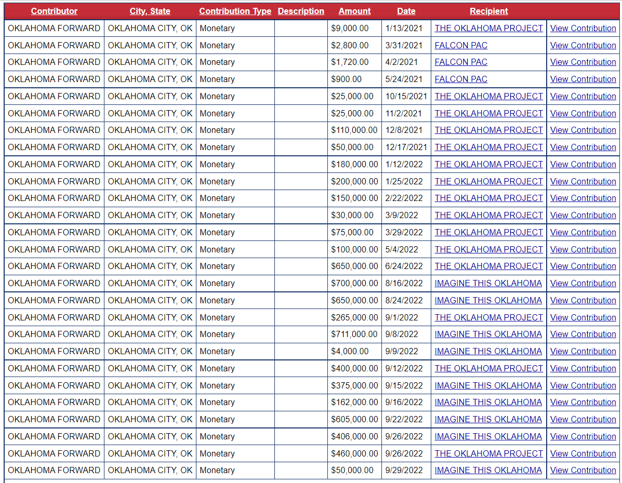
Task: View Contribution for the $1,720.00 row
Action: [x=583, y=62]
